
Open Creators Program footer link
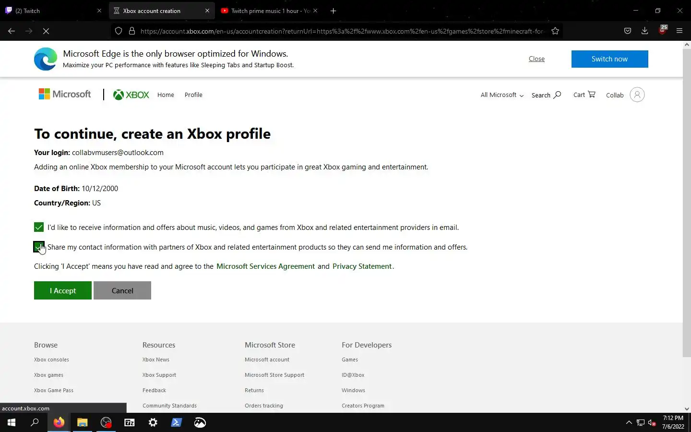tap(363, 406)
